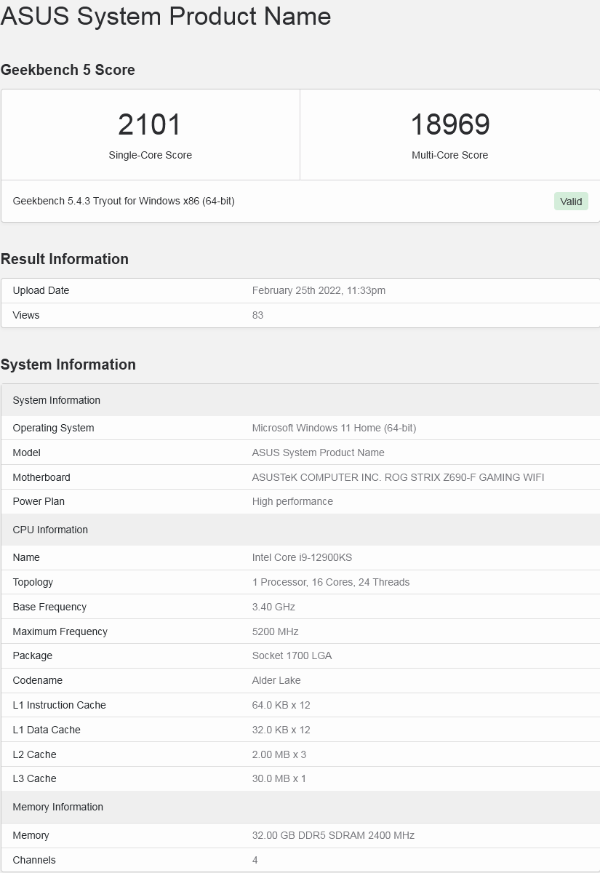Click the Microsoft Windows 11 Home value
The image size is (600, 873).
coord(334,428)
